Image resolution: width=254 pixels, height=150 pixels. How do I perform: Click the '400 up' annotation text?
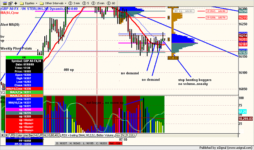69,70
